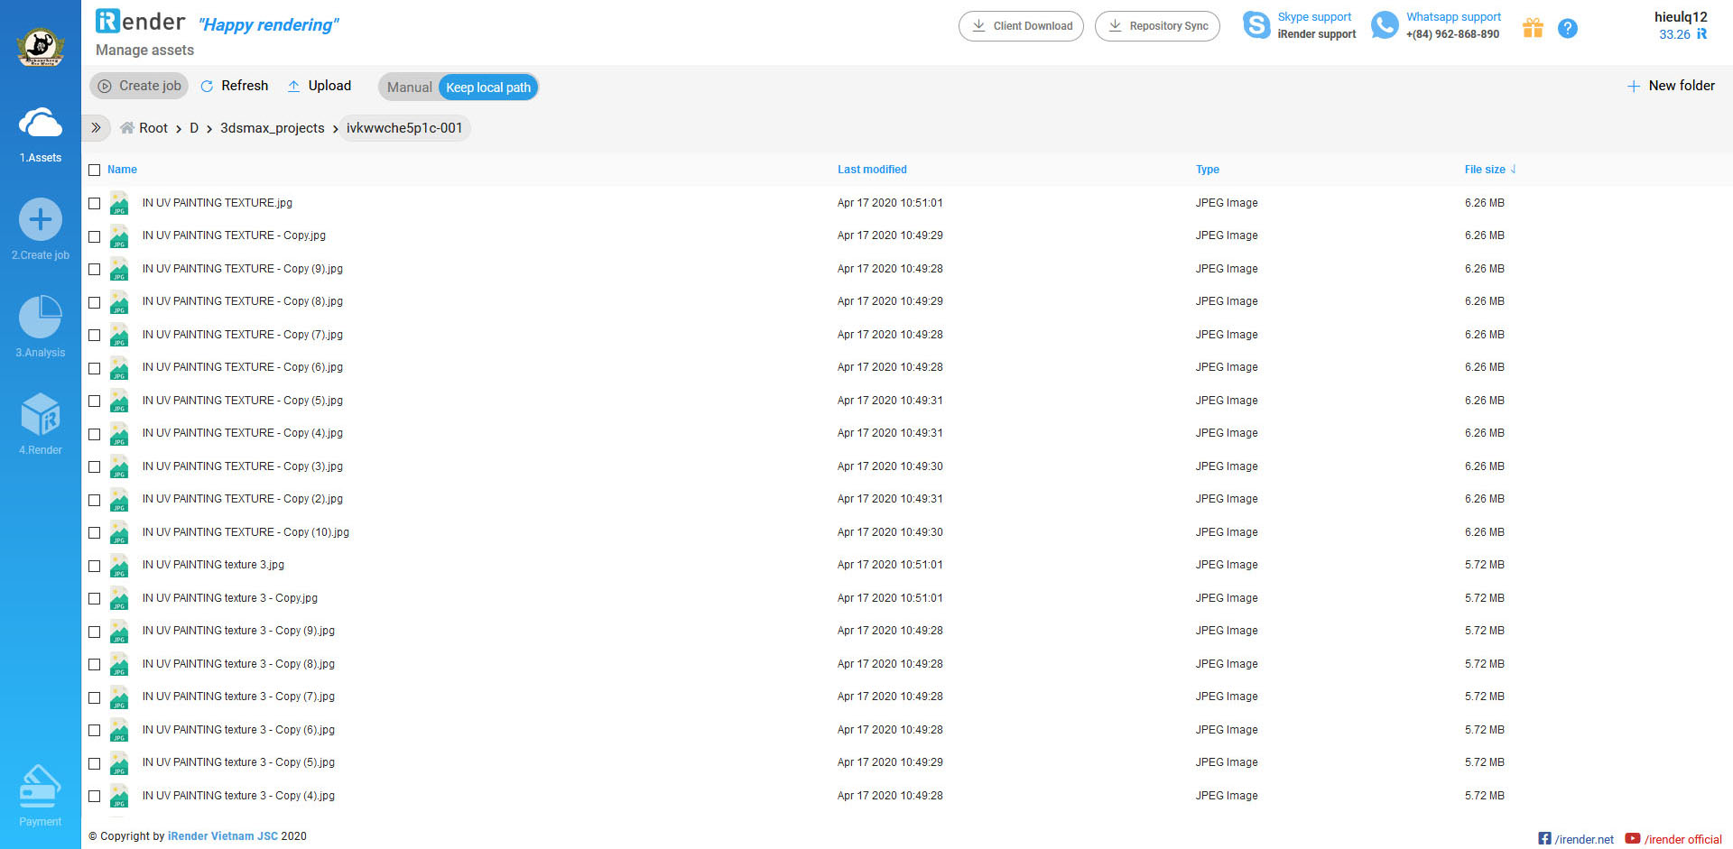
Task: Open the Payment card icon
Action: (41, 787)
